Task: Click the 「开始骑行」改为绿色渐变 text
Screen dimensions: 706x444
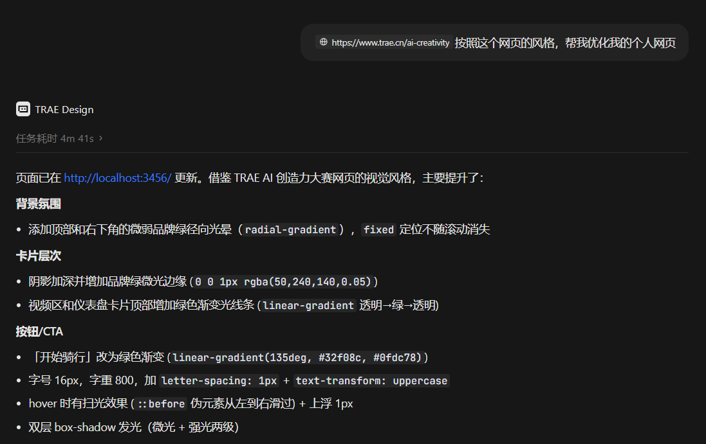Action: click(97, 357)
